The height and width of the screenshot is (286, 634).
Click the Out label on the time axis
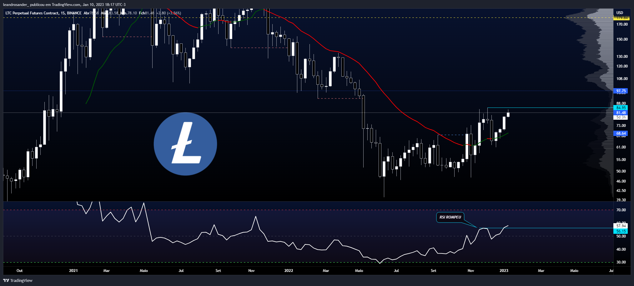point(20,271)
